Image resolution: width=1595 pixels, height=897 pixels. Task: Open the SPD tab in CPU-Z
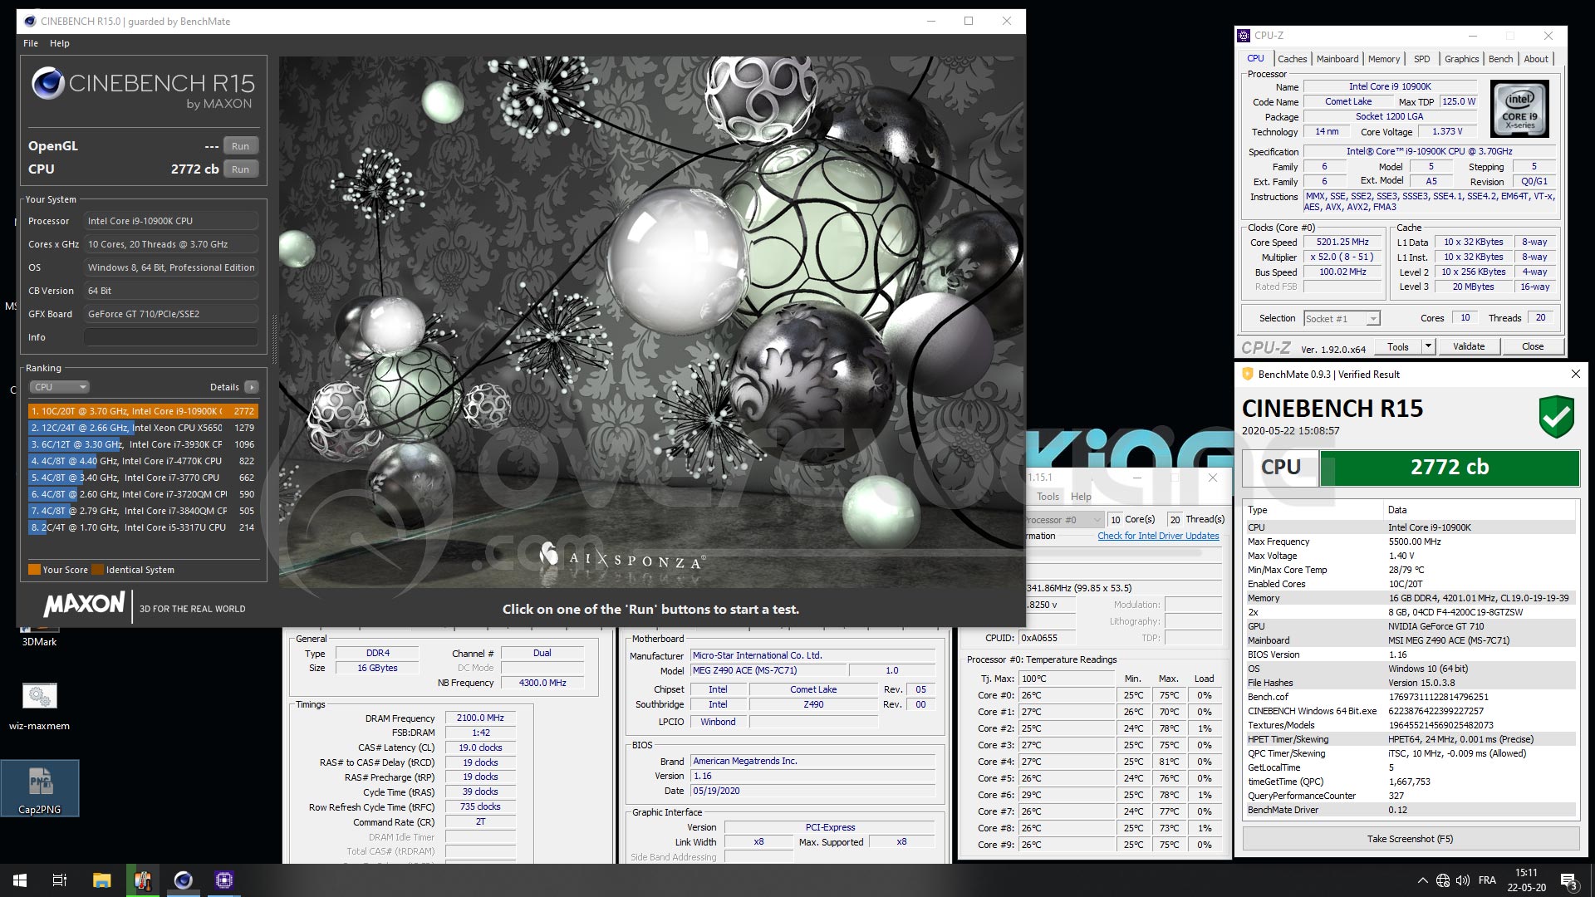pos(1422,59)
